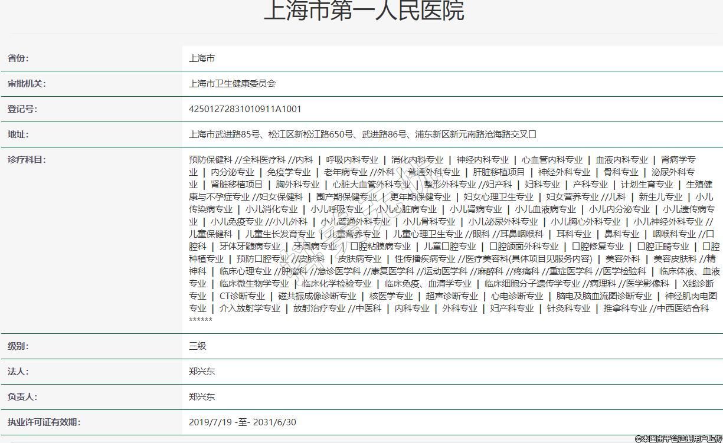Click the 上海市第一人民医院 page title
Screen dimensions: 723x443
click(364, 11)
